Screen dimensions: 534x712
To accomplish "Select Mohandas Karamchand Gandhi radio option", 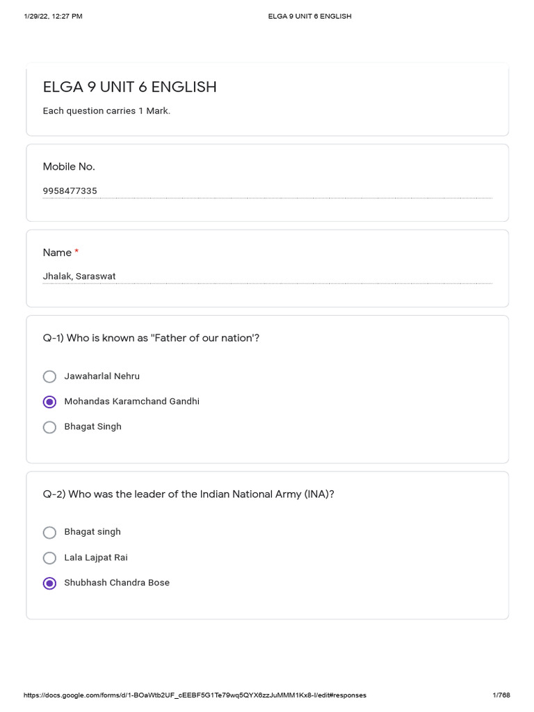I will pyautogui.click(x=49, y=402).
